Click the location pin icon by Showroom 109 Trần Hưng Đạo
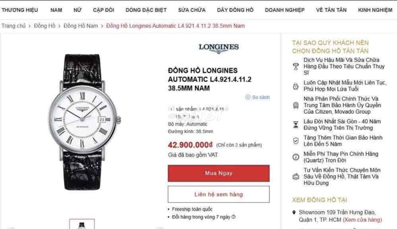This screenshot has height=229, width=397. (x=294, y=212)
